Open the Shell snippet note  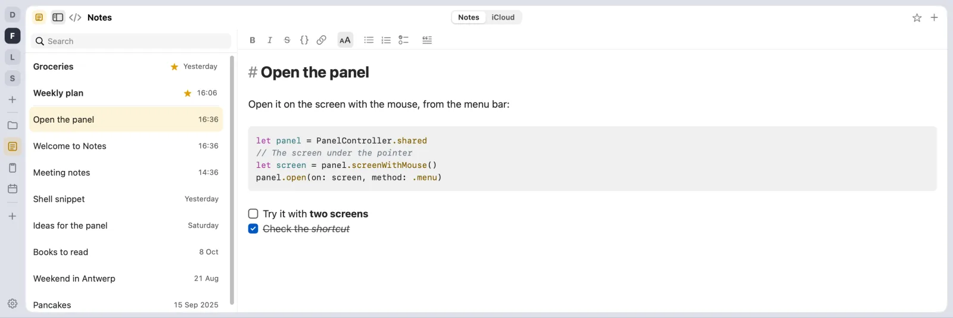point(126,199)
